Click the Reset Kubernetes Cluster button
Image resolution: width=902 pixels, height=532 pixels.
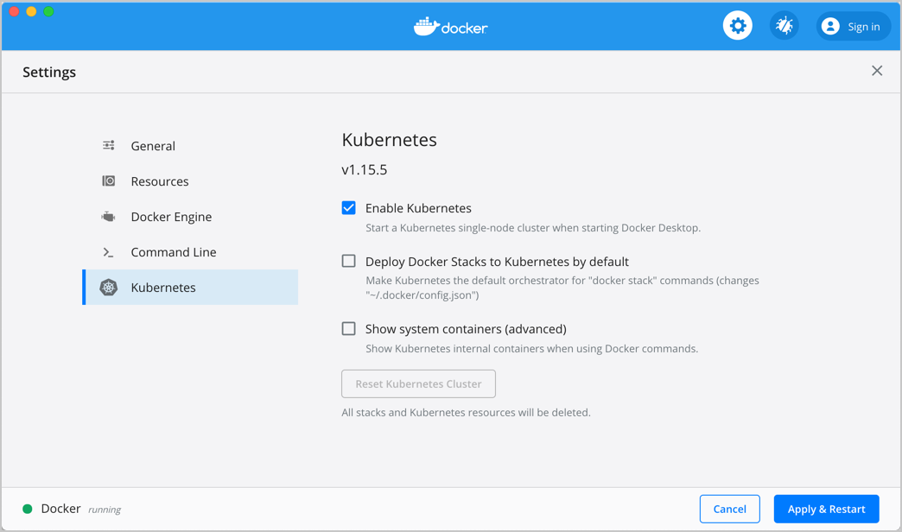tap(418, 383)
